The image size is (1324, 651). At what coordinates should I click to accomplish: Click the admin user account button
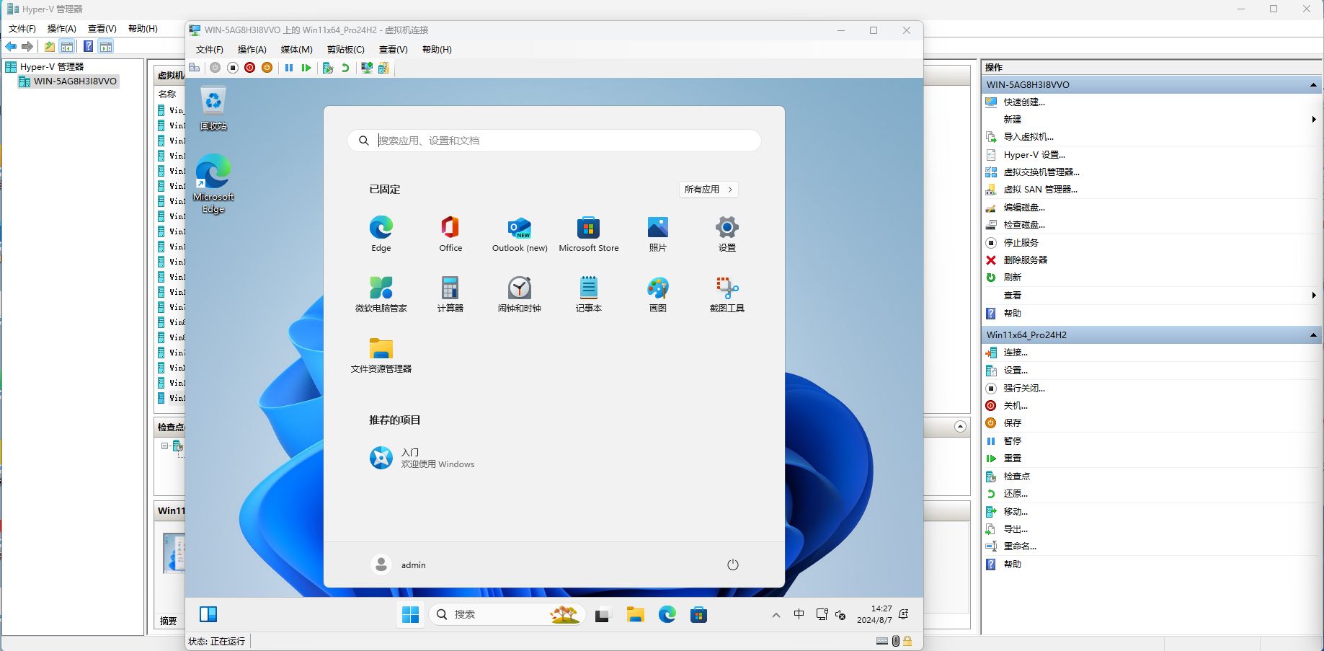399,564
